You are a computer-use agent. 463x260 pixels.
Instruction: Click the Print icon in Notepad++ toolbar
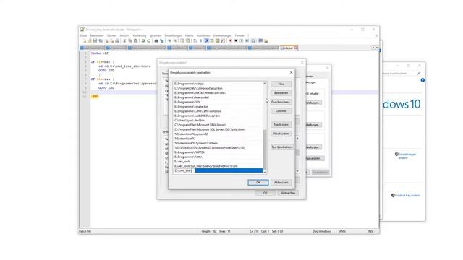point(117,40)
